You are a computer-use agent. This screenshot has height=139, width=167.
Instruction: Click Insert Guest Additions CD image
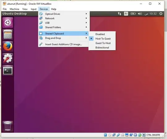[63, 44]
